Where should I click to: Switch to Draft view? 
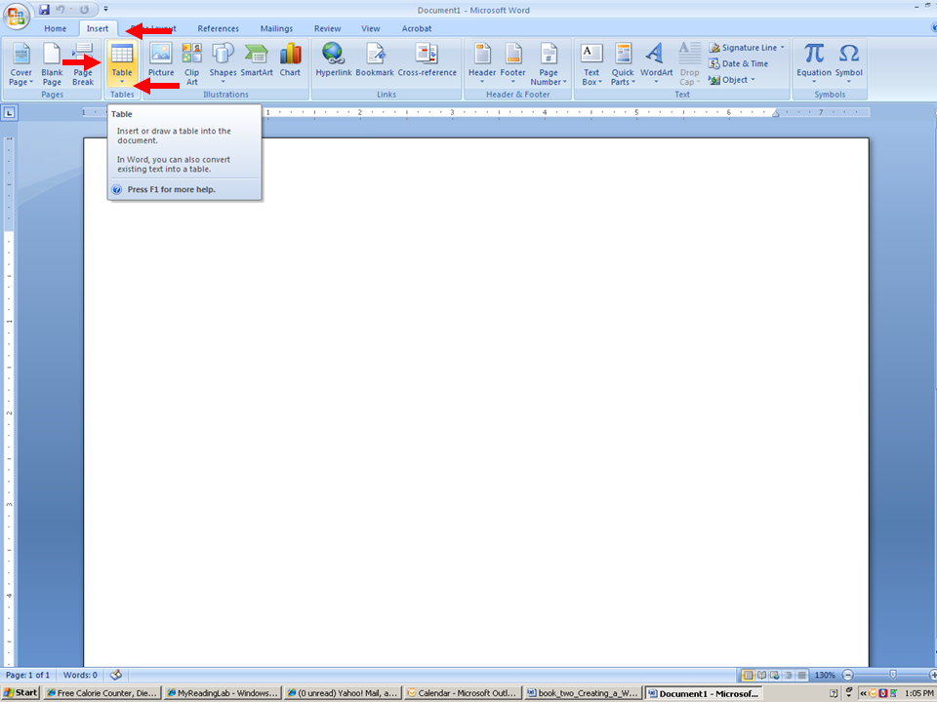click(802, 675)
